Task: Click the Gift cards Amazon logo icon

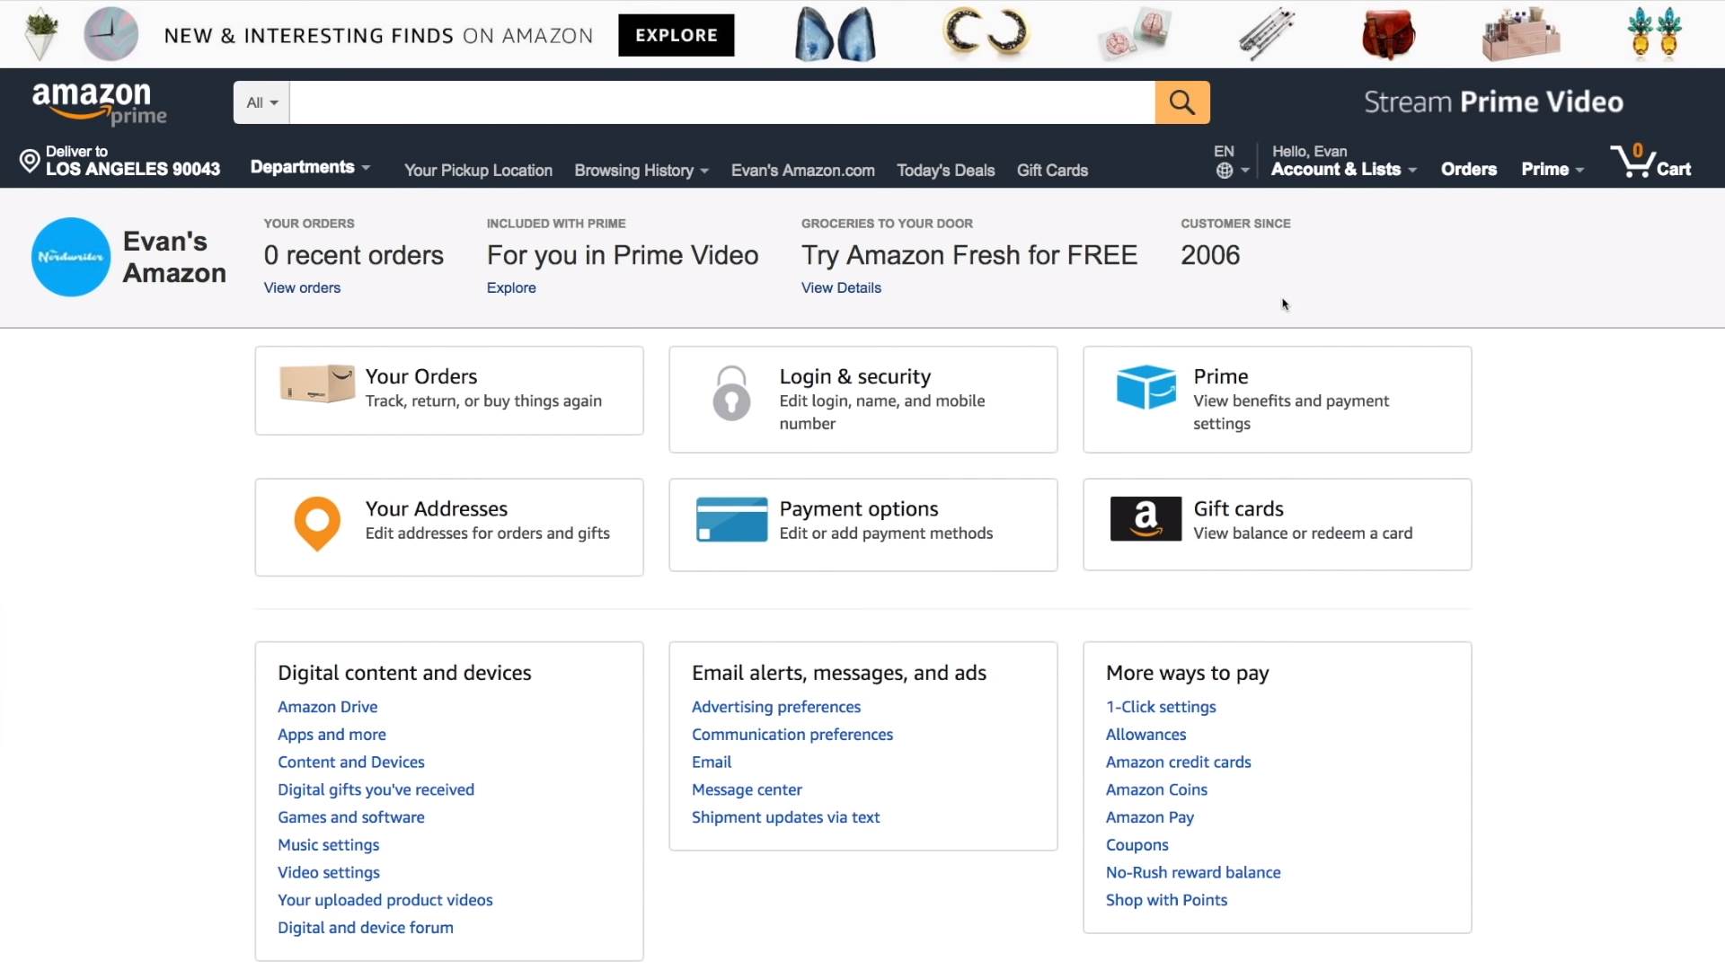Action: coord(1146,518)
